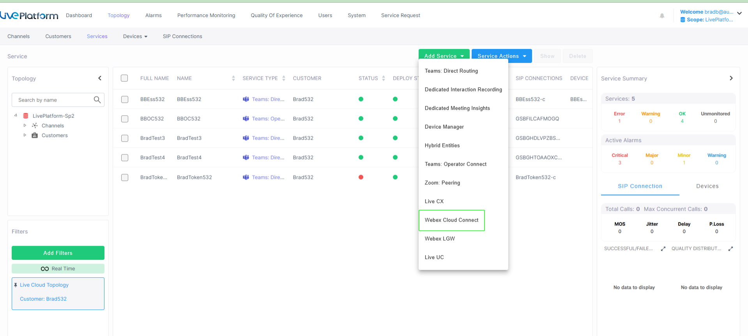748x336 pixels.
Task: Click the search magnifier in Topology panel
Action: [97, 100]
